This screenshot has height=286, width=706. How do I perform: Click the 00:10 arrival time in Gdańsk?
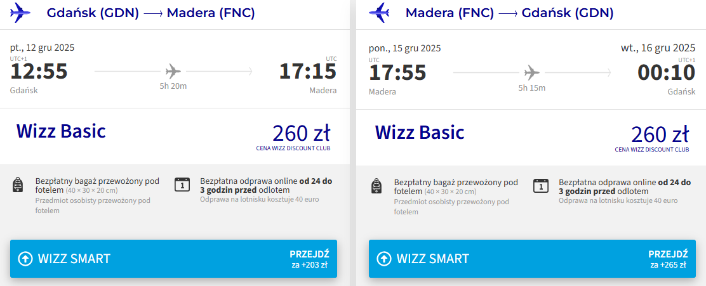[x=667, y=72]
